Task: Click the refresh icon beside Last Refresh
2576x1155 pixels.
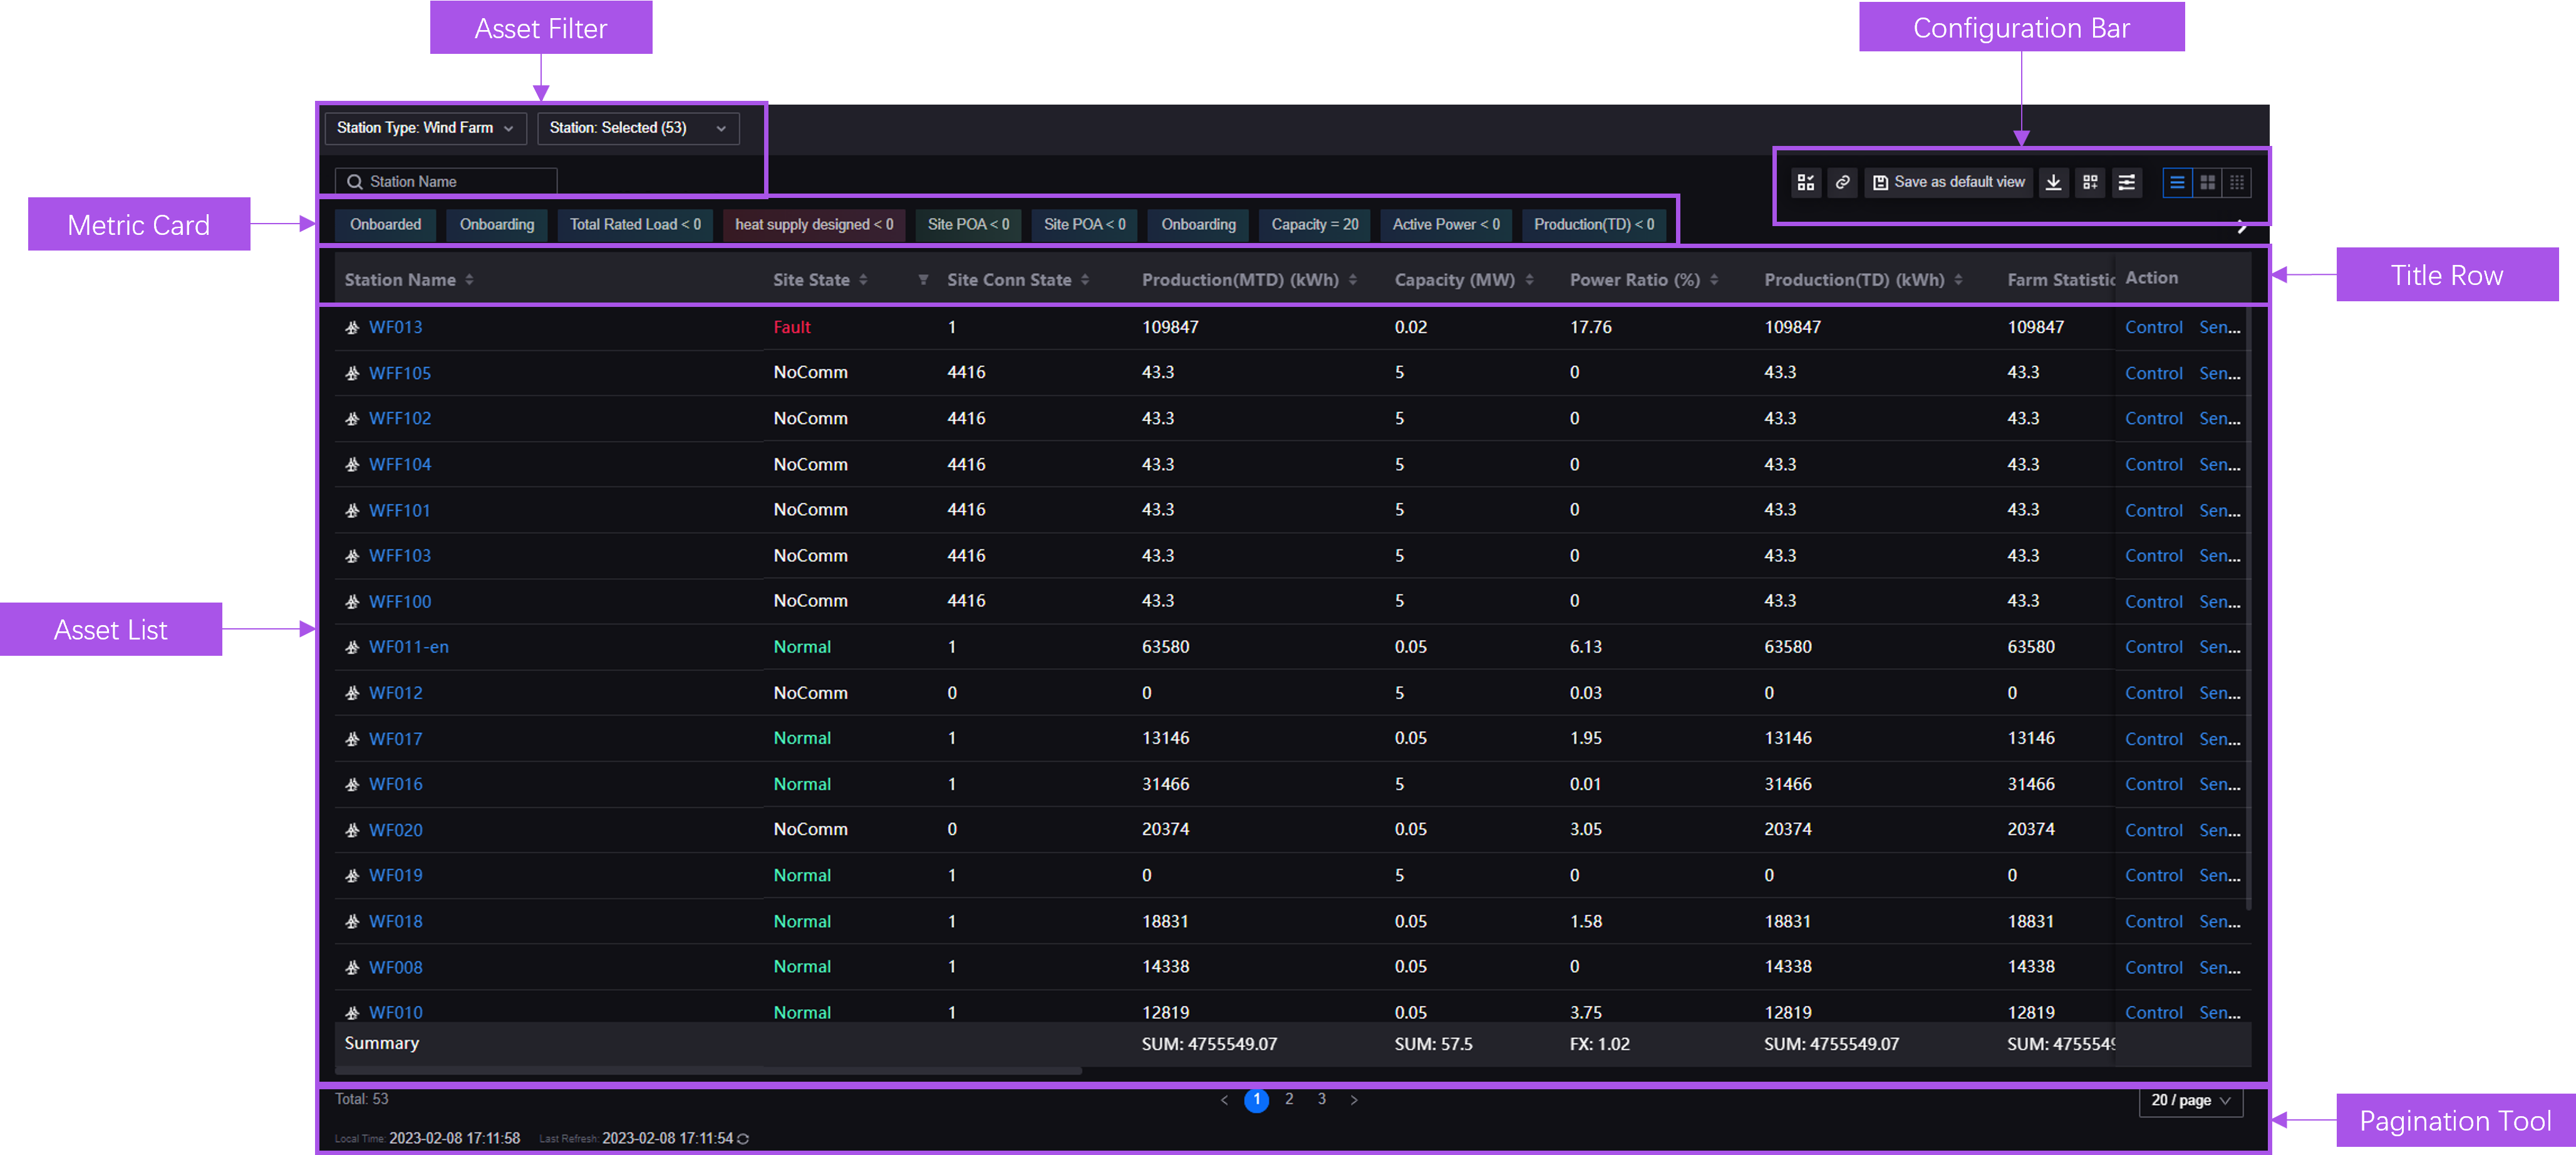Action: click(x=743, y=1139)
